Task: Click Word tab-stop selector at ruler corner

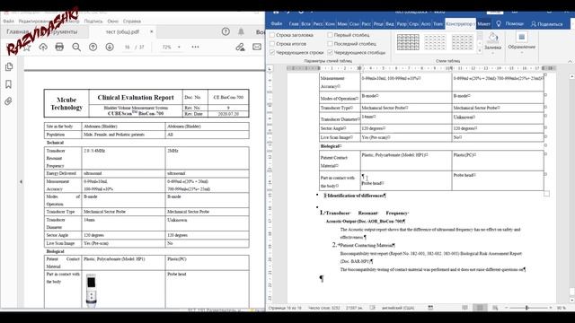Action: pos(270,68)
